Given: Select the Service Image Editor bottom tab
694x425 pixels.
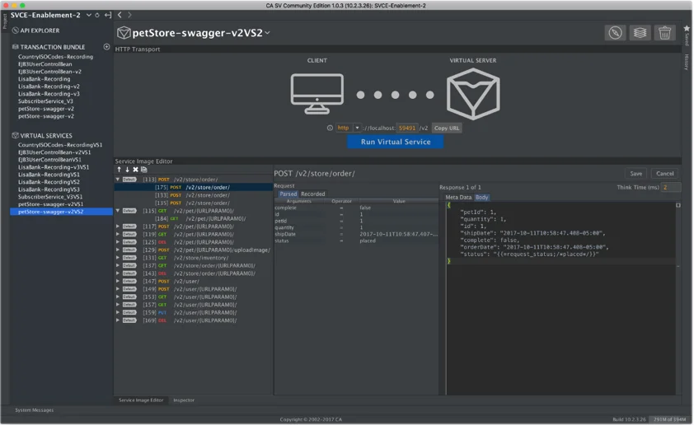Looking at the screenshot, I should coord(141,400).
